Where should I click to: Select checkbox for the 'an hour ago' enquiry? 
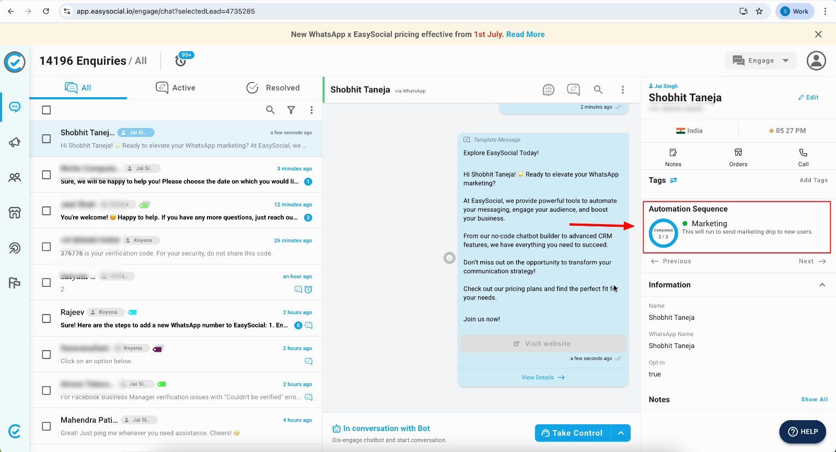(47, 283)
